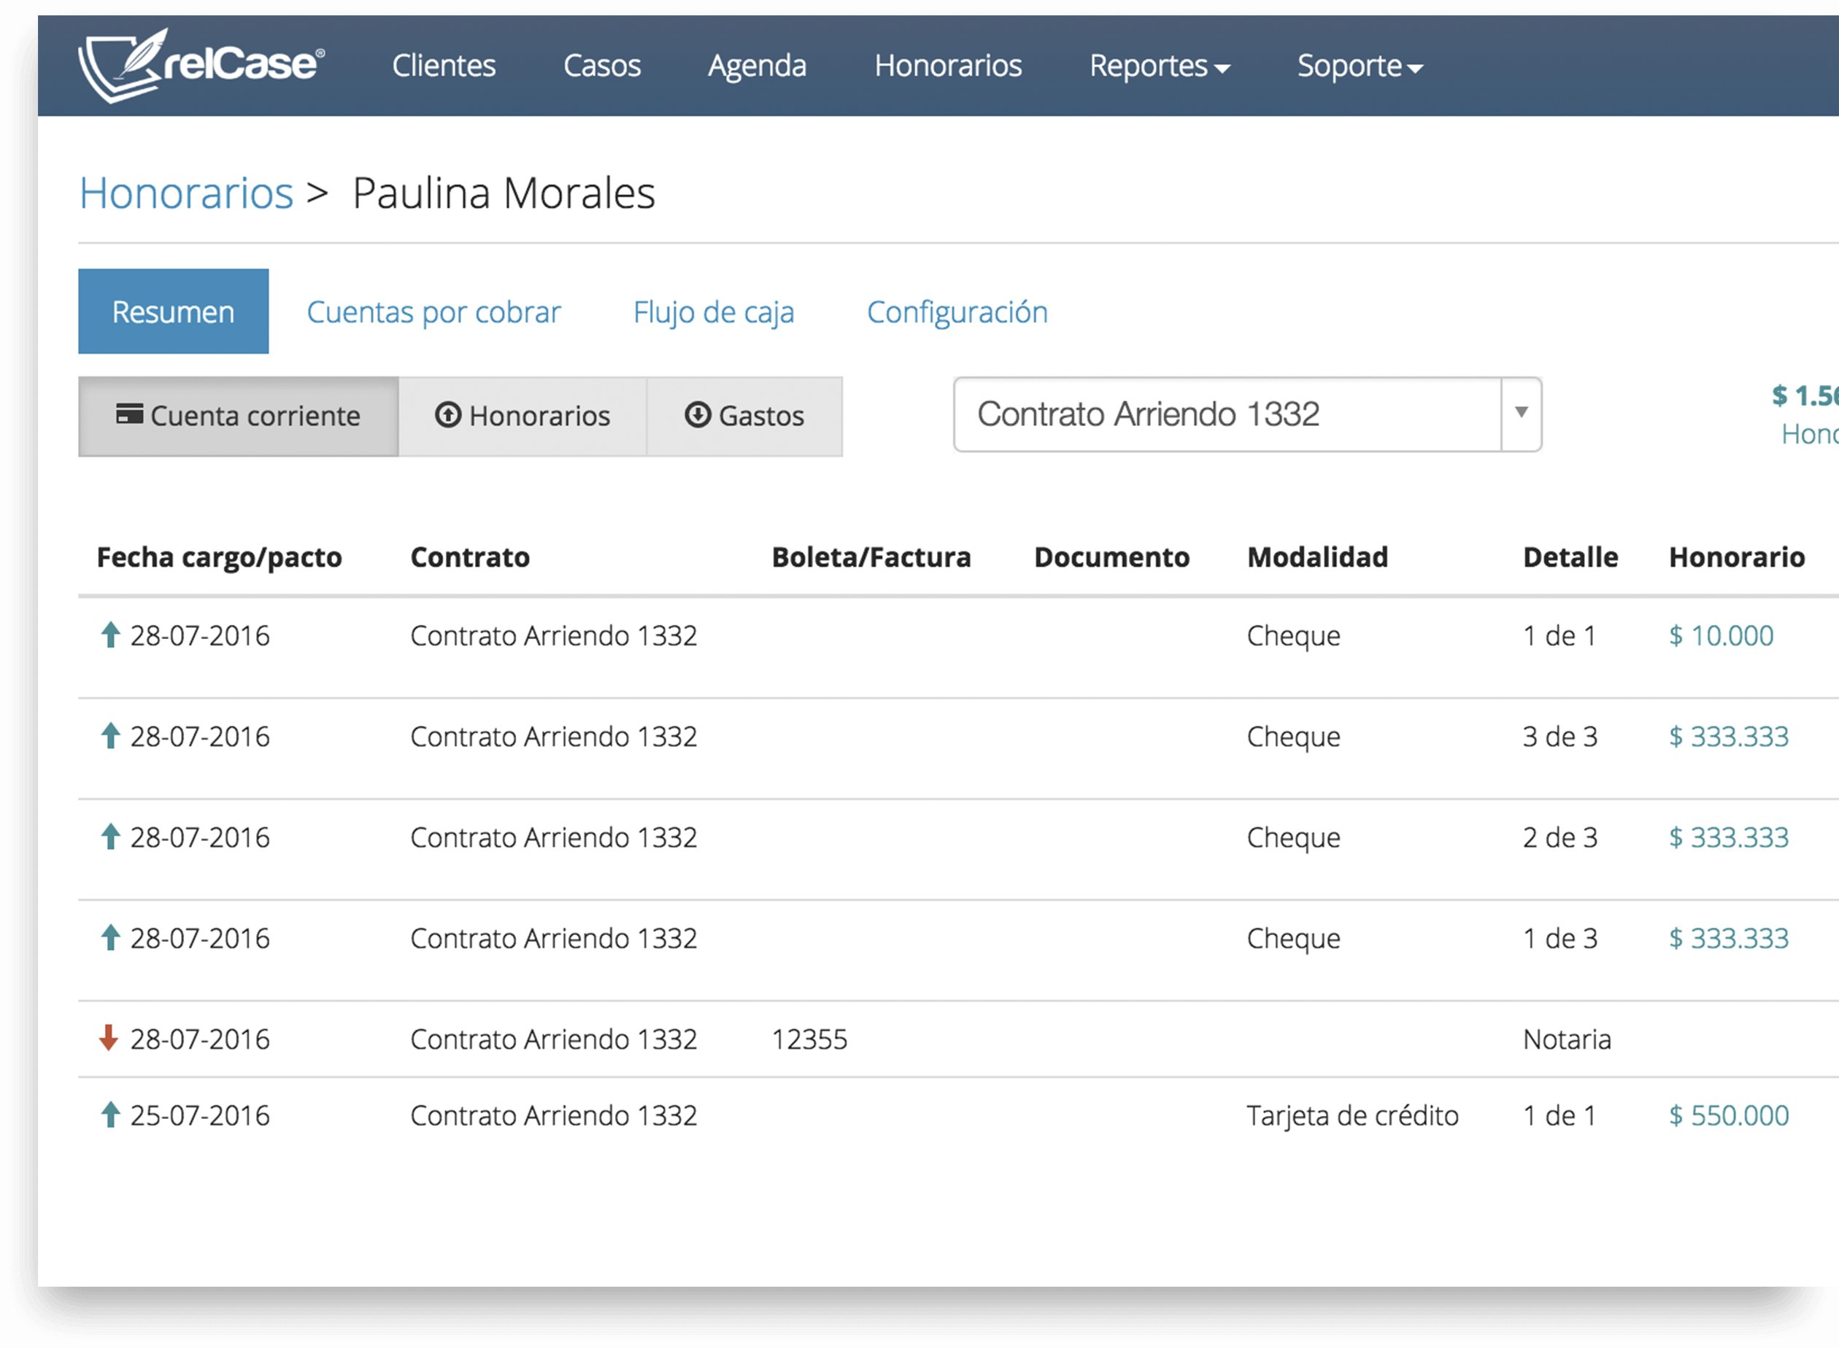This screenshot has height=1348, width=1839.
Task: Select the Configuración tab
Action: click(x=958, y=311)
